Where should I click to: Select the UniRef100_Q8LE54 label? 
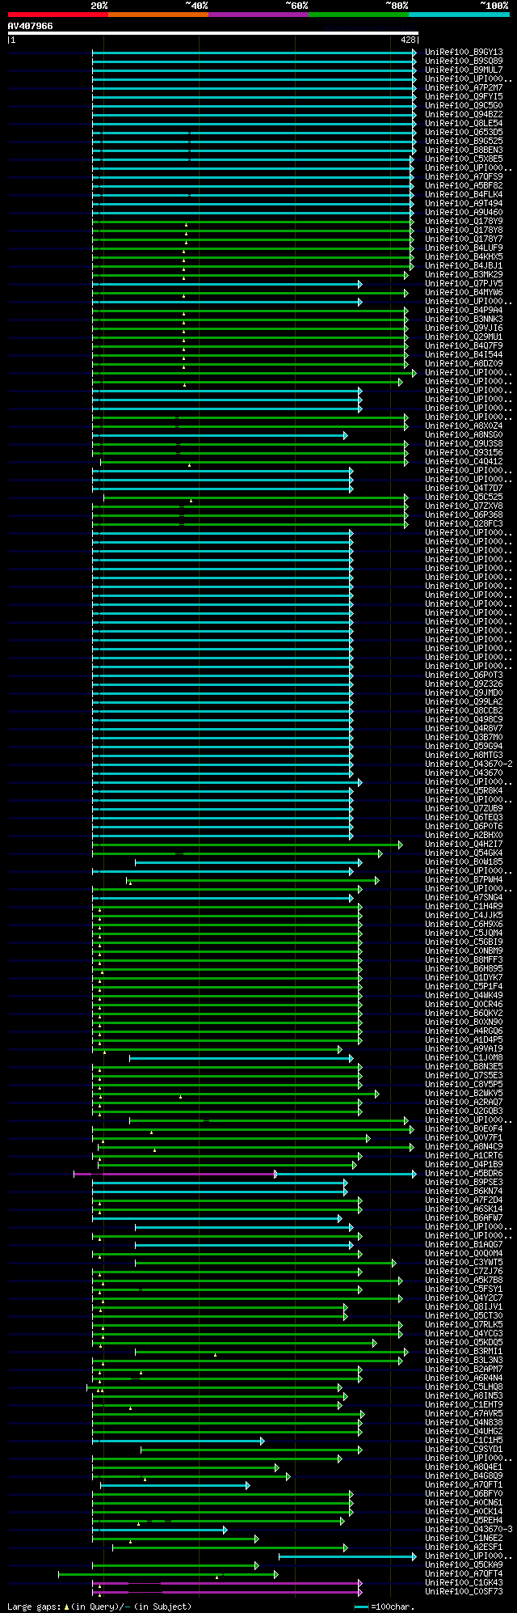point(464,124)
